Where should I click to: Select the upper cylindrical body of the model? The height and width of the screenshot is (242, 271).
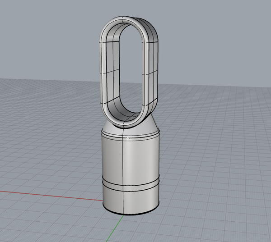(131, 159)
